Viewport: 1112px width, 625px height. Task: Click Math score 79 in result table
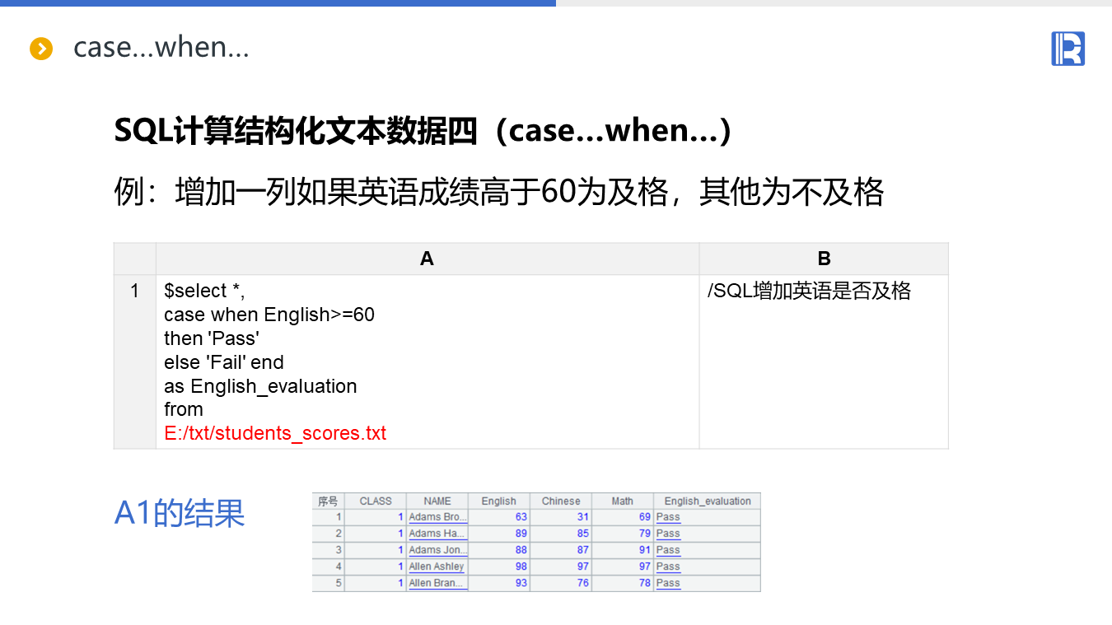pos(644,534)
